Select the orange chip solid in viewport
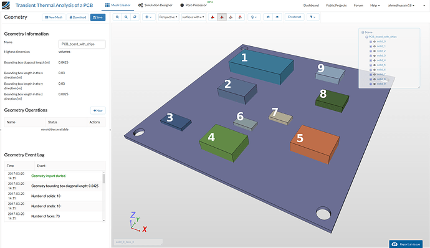This screenshot has width=430, height=248. tap(314, 145)
